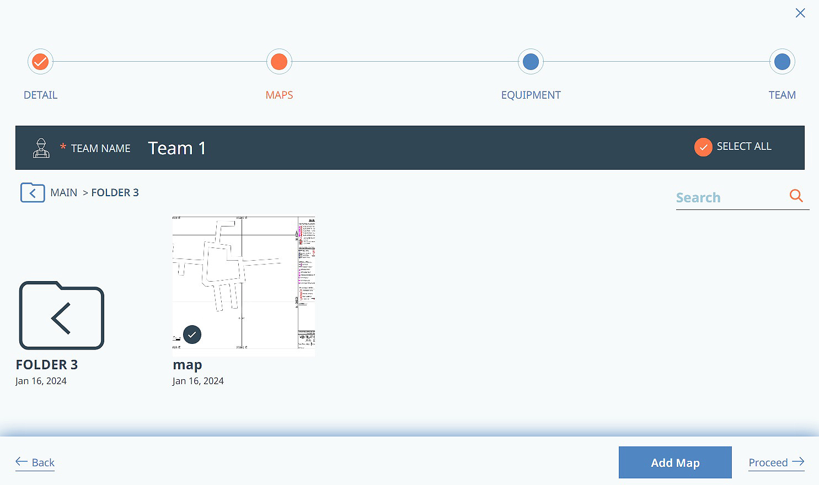
Task: Click the orange Maps step circle
Action: click(279, 62)
